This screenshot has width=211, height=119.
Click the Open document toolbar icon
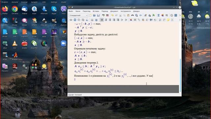(x=94, y=16)
